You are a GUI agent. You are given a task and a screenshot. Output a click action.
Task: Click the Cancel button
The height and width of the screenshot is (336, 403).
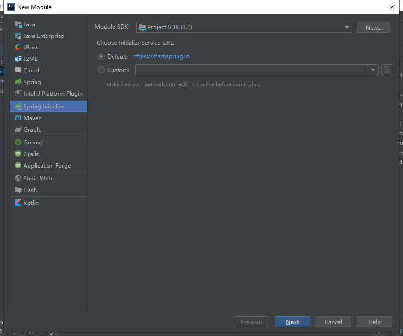tap(333, 322)
